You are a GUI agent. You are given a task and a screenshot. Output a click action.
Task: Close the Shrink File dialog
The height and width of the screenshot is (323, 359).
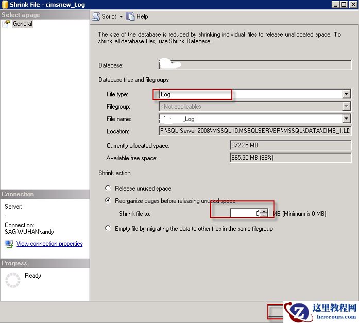(353, 4)
